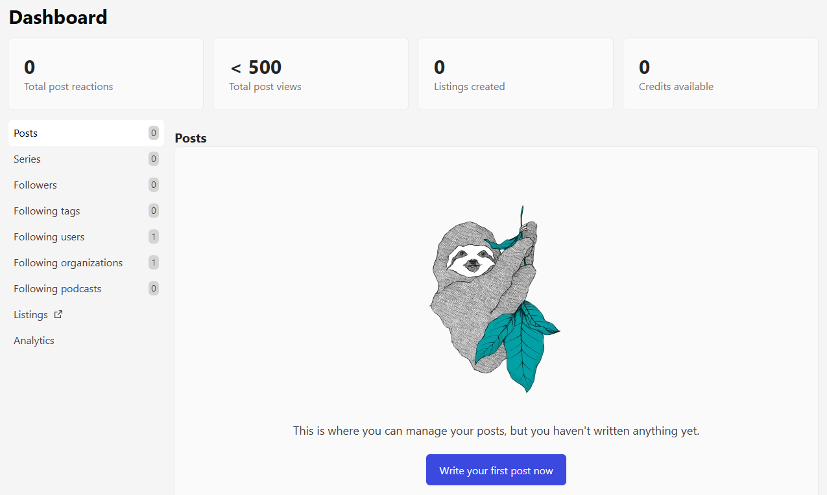The width and height of the screenshot is (827, 495).
Task: Open the Listings created stat card
Action: (515, 73)
